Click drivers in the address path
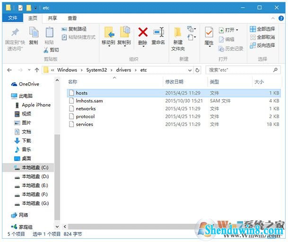The width and height of the screenshot is (288, 242). (x=123, y=70)
